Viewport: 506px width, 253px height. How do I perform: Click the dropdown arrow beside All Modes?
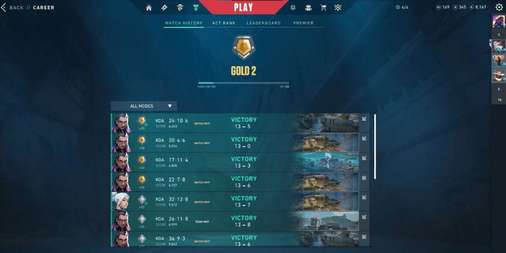pos(170,106)
